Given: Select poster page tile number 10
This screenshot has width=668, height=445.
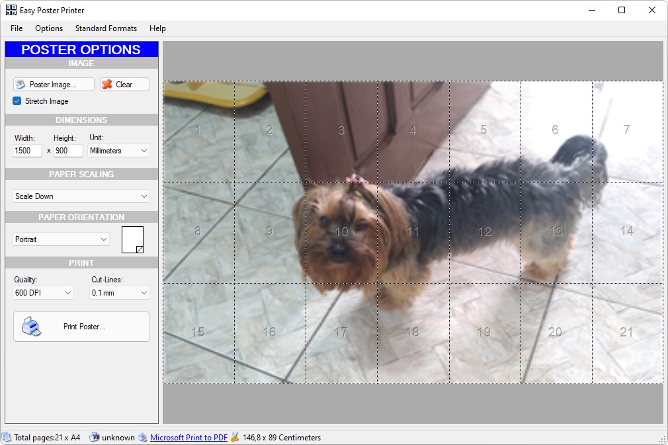Looking at the screenshot, I should pyautogui.click(x=341, y=233).
